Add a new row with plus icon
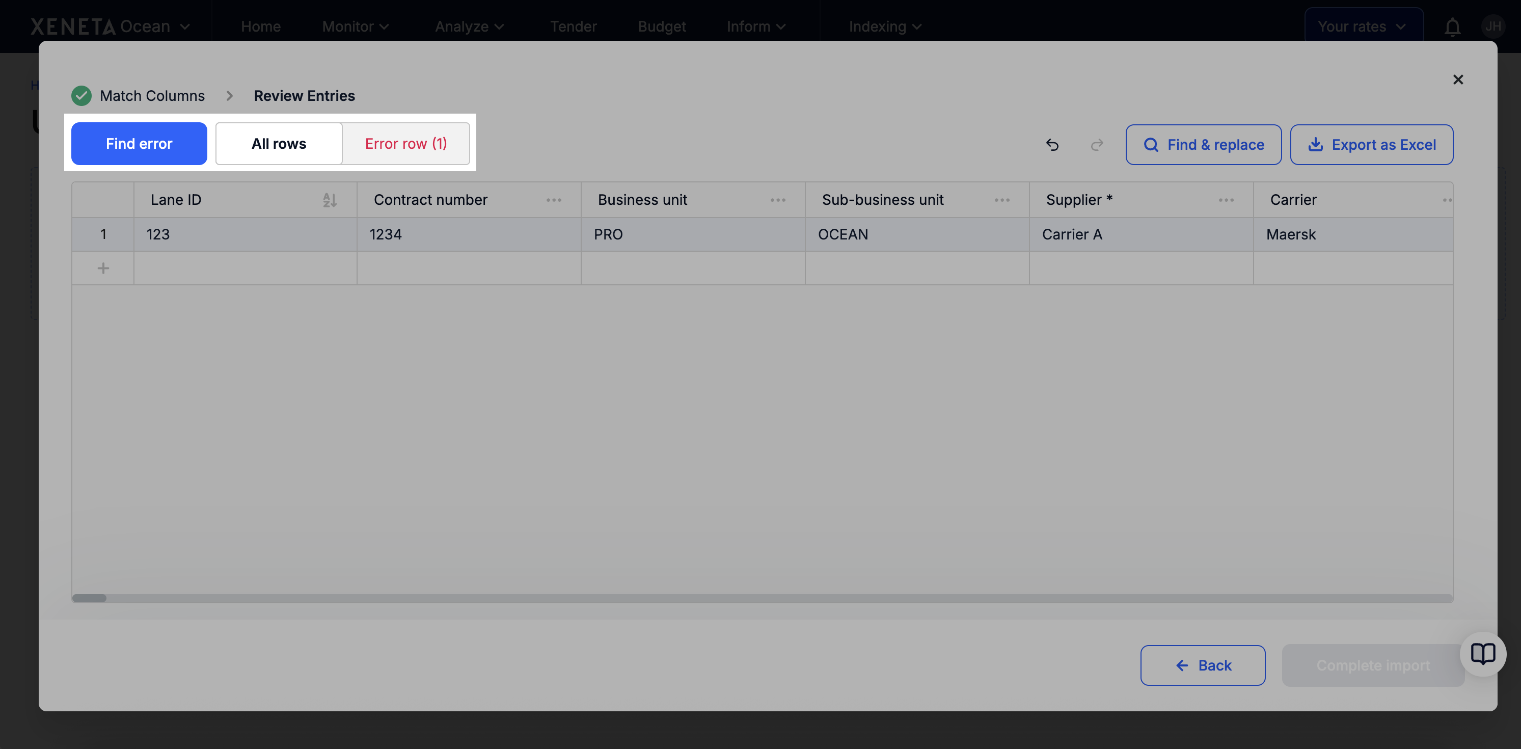 click(103, 269)
